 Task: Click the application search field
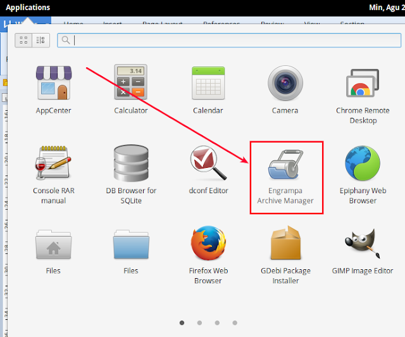[x=229, y=40]
